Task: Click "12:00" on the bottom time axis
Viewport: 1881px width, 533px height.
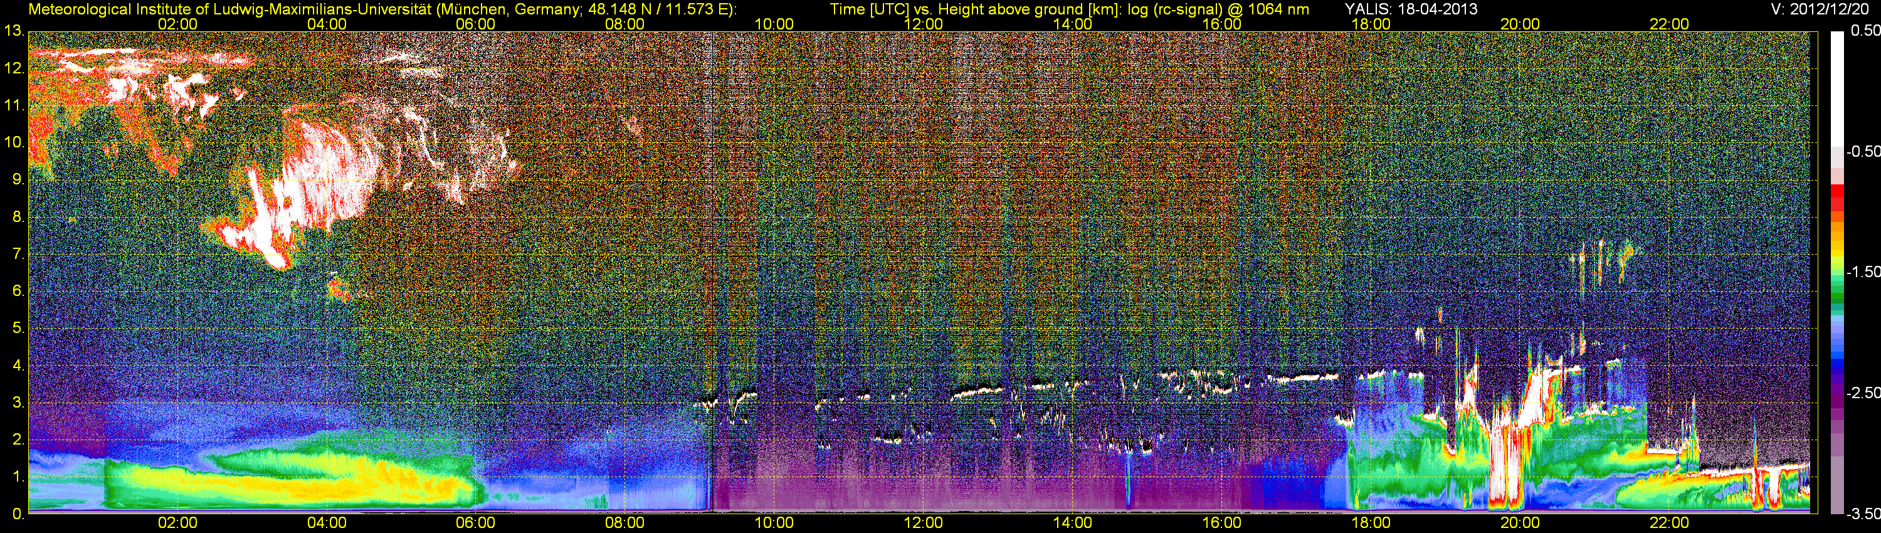Action: point(923,523)
